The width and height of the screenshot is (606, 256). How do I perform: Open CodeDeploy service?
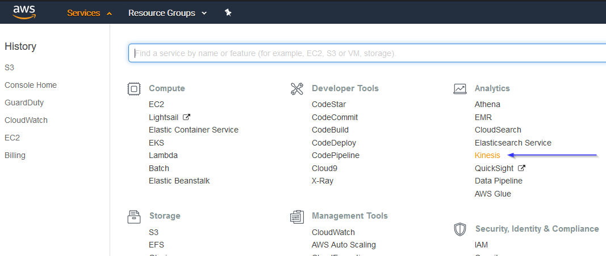[334, 143]
